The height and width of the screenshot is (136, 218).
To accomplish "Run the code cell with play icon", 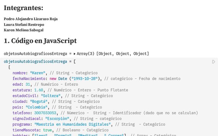I will pos(214,62).
